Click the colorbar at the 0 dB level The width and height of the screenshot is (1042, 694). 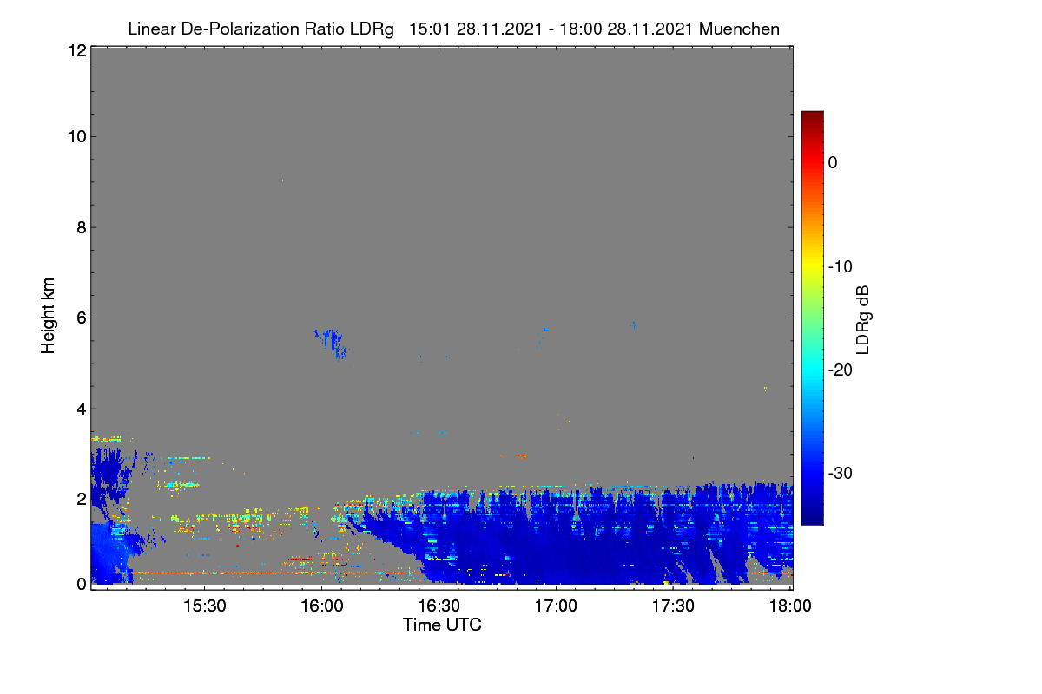tap(812, 162)
